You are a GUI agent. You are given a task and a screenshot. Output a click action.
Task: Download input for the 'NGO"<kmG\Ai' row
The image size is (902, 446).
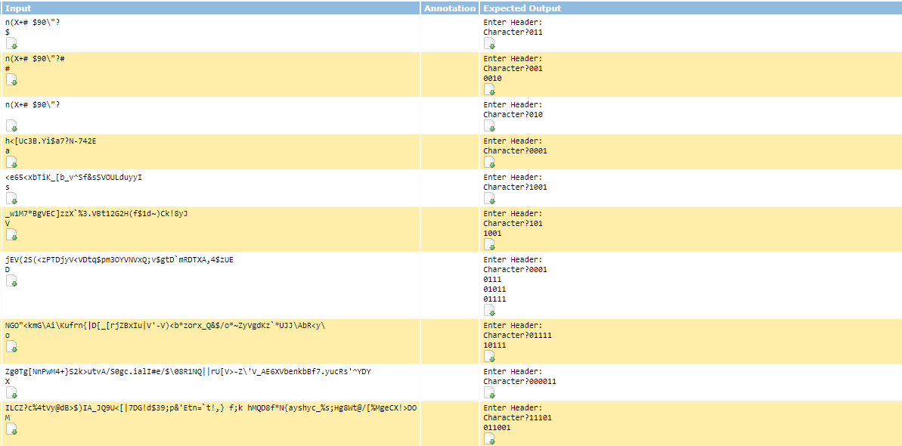(12, 346)
